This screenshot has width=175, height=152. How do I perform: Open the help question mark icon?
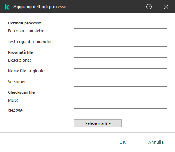pyautogui.click(x=149, y=7)
